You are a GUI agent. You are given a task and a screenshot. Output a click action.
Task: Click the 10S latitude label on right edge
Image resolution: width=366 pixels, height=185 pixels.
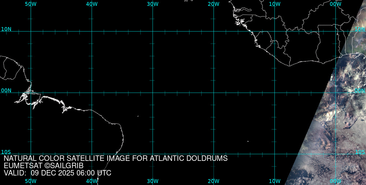pyautogui.click(x=360, y=152)
